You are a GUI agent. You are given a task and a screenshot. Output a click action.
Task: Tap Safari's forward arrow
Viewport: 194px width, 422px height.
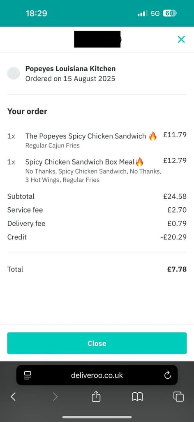[55, 396]
